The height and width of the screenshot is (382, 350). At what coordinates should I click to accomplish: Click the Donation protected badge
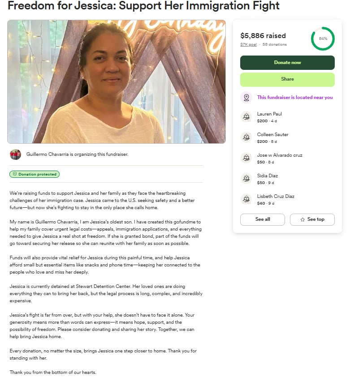(x=35, y=174)
